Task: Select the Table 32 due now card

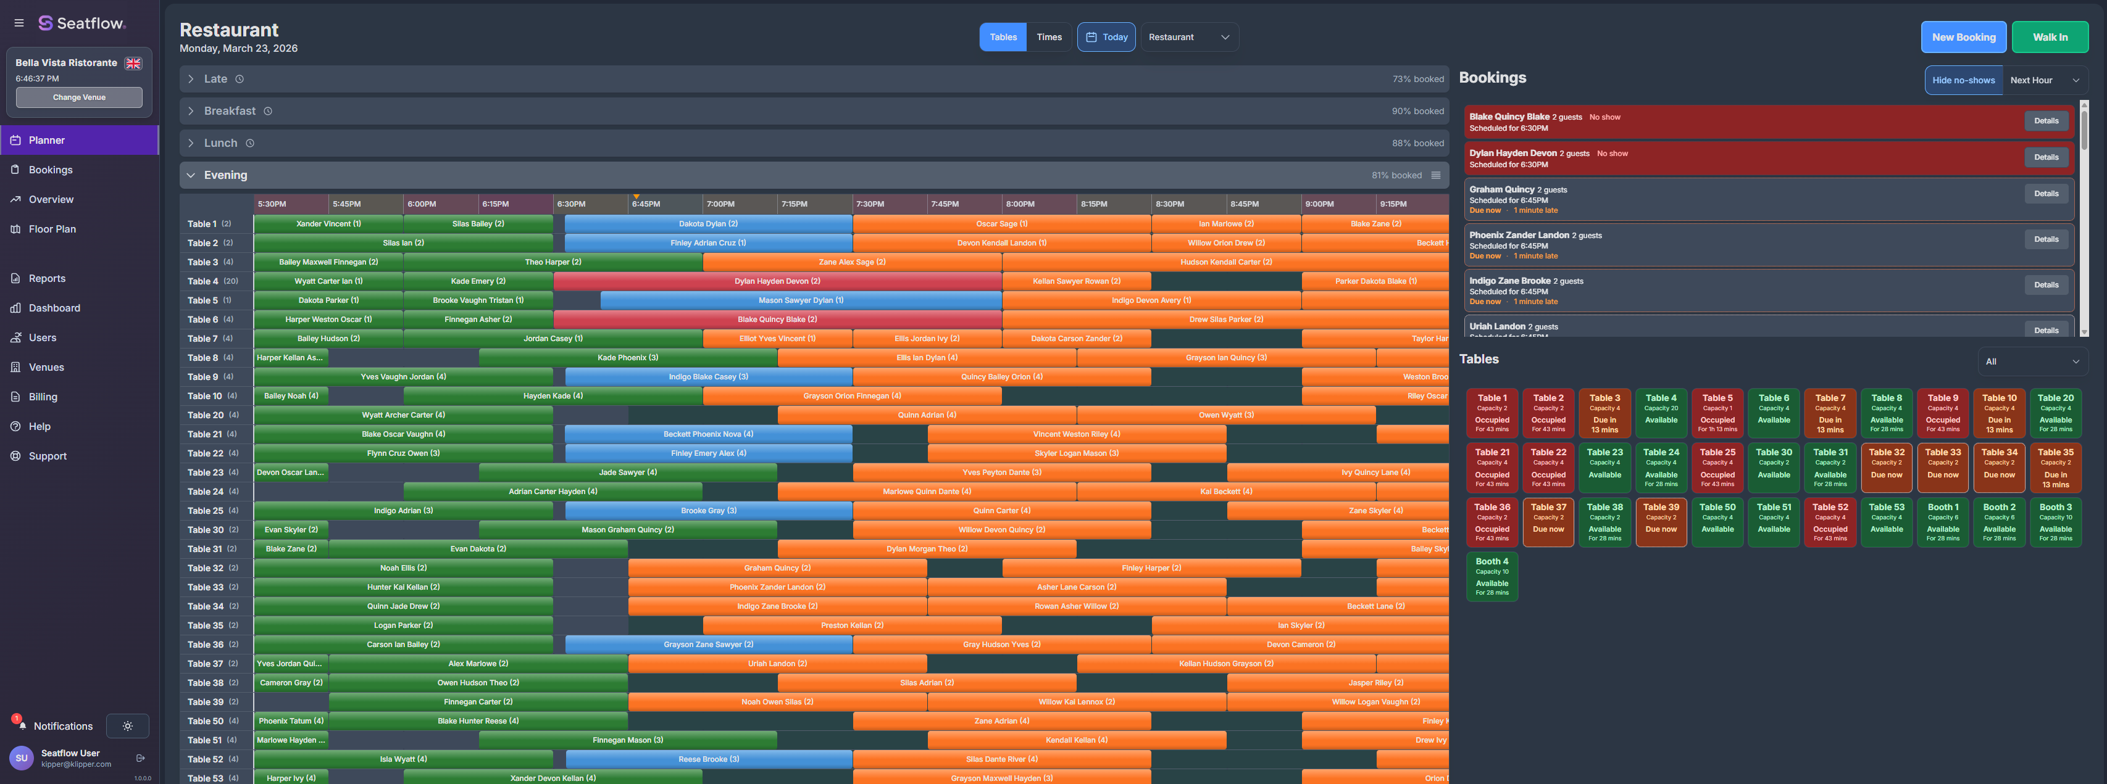Action: coord(1886,468)
